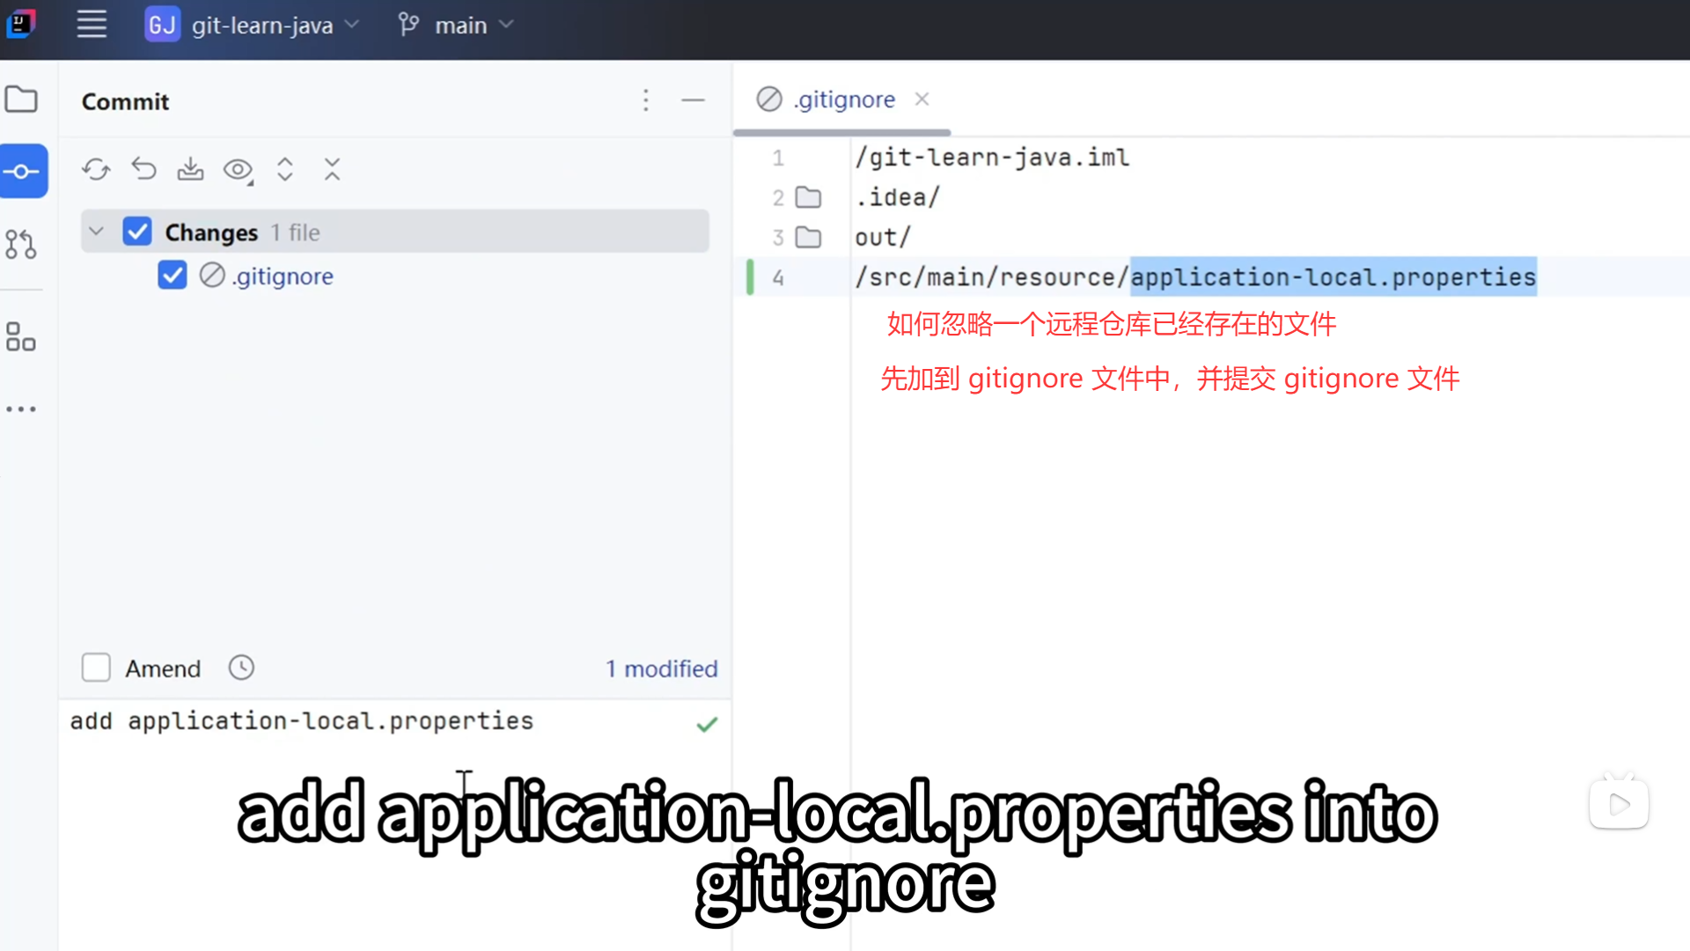
Task: Click the 1 modified link
Action: pos(661,668)
